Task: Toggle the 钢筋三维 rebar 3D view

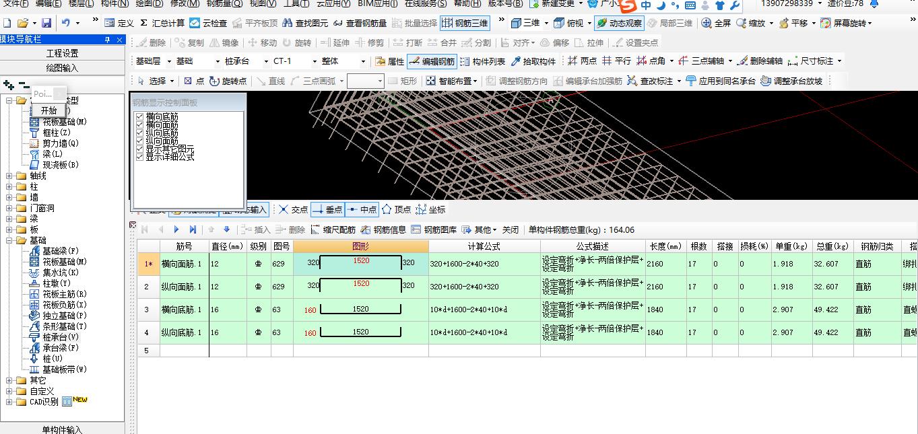Action: click(465, 23)
